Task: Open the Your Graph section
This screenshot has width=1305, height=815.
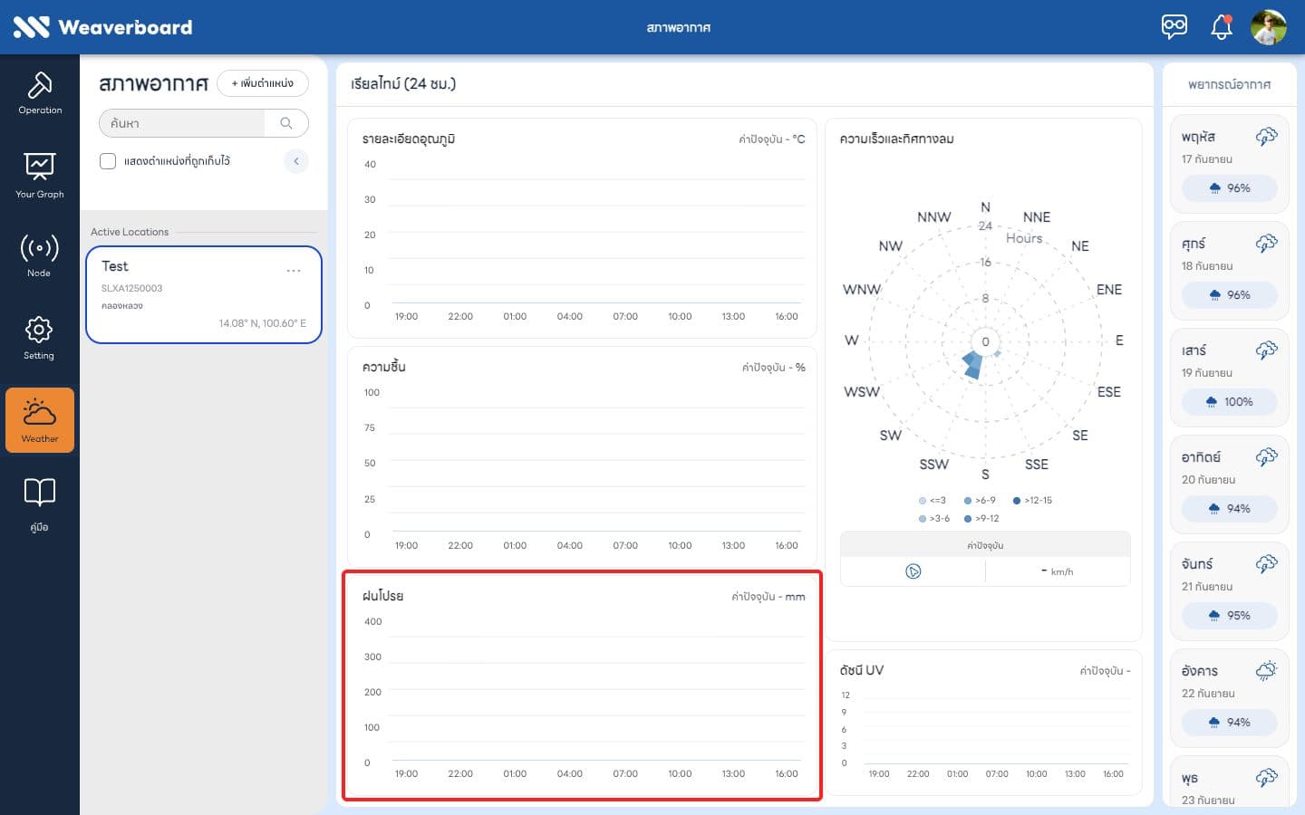Action: tap(40, 176)
